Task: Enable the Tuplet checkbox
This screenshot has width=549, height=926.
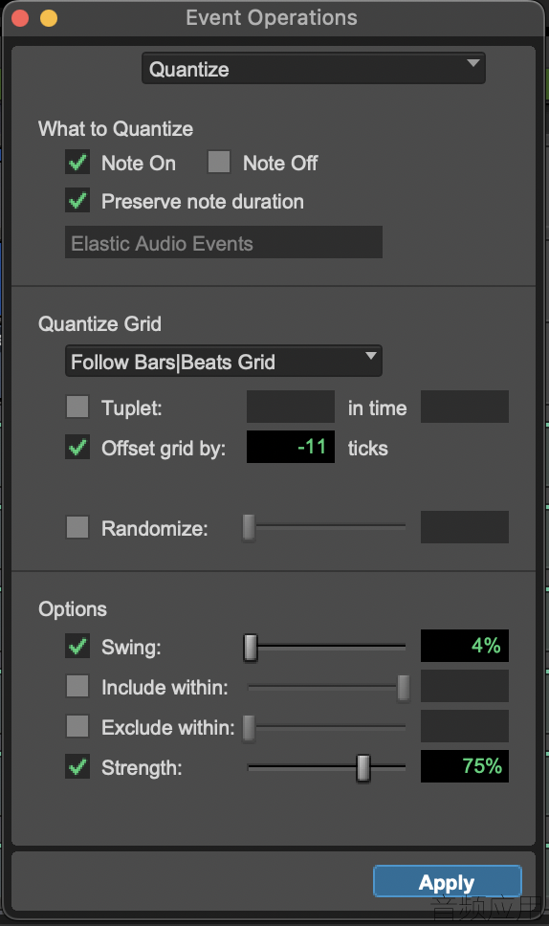Action: (77, 407)
